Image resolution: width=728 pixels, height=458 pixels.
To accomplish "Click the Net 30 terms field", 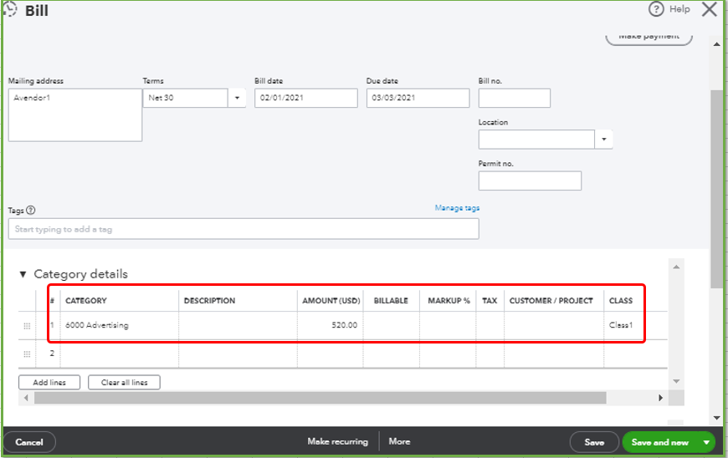I will pyautogui.click(x=185, y=98).
